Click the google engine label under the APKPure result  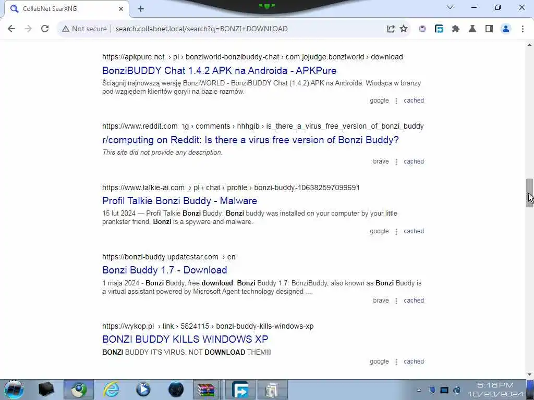(379, 101)
